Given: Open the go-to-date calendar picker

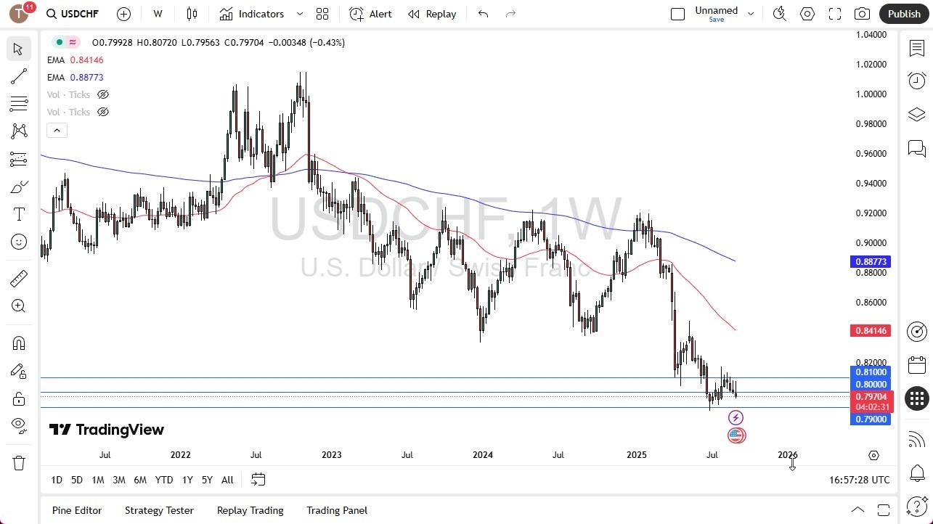Looking at the screenshot, I should click(x=258, y=480).
